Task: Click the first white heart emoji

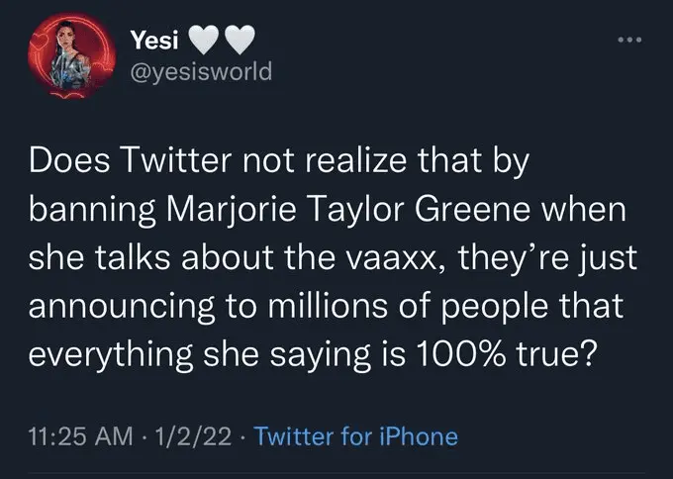Action: pyautogui.click(x=202, y=41)
